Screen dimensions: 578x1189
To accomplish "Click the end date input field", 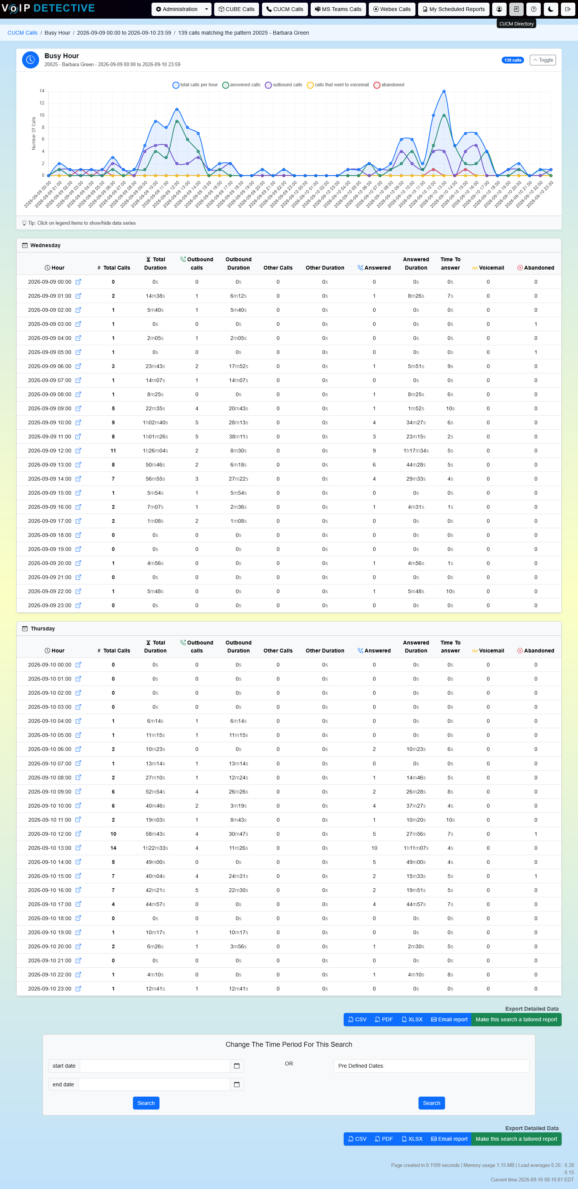I will pyautogui.click(x=154, y=1084).
